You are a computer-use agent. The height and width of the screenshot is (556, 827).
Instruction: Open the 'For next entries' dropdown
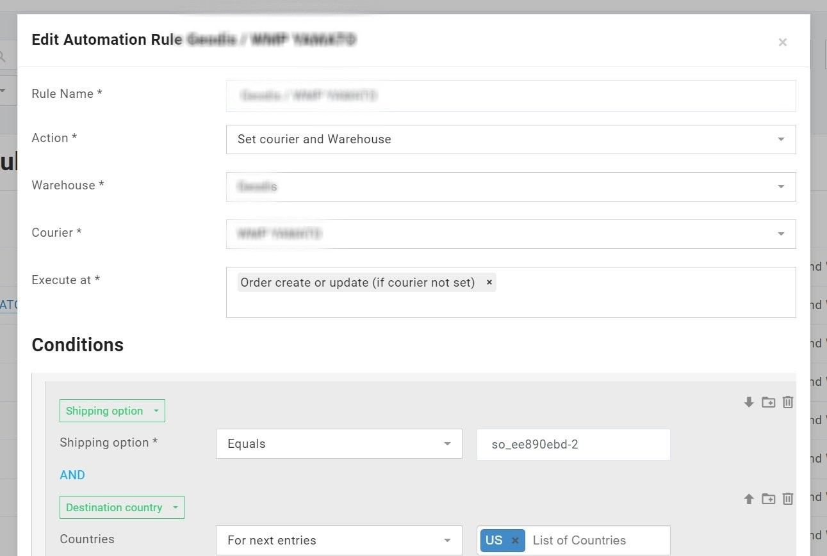point(339,541)
